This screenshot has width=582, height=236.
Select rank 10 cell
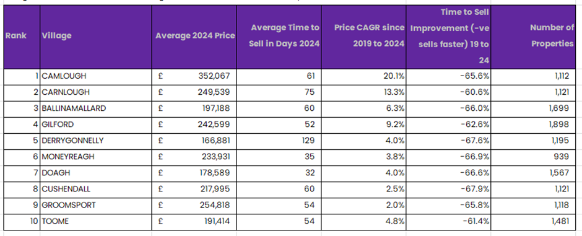[22, 222]
